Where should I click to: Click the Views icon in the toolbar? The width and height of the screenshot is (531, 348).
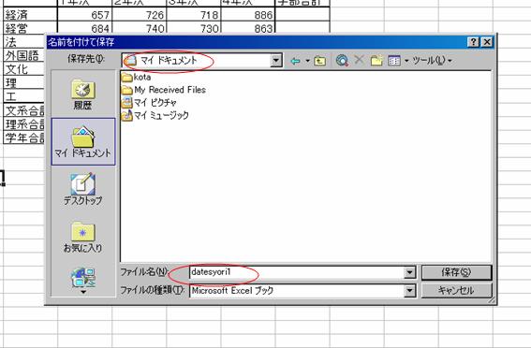coord(394,61)
